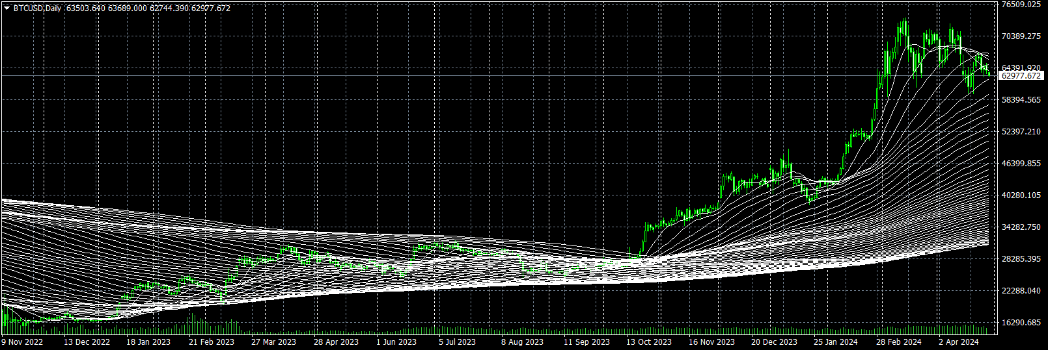Select the 20 Dec 2023 date label
The width and height of the screenshot is (1048, 350).
point(774,342)
